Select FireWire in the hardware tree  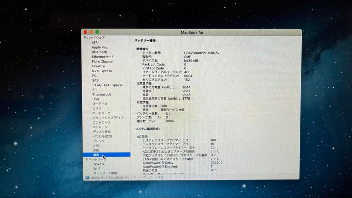(97, 66)
